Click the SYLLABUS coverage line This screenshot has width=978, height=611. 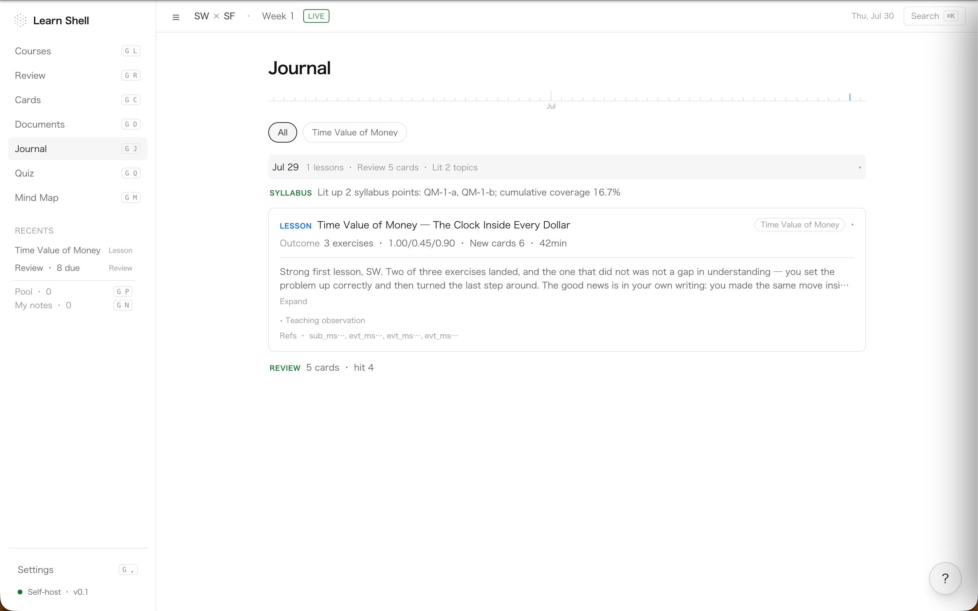coord(445,193)
